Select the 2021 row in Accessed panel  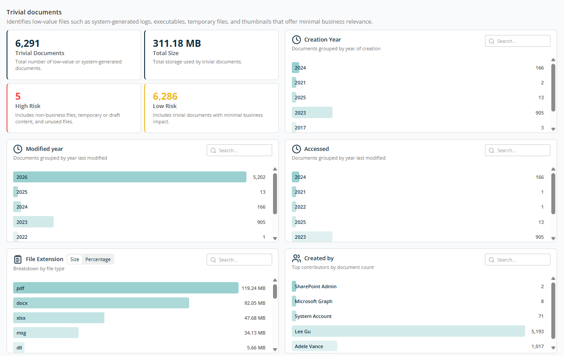coord(418,192)
